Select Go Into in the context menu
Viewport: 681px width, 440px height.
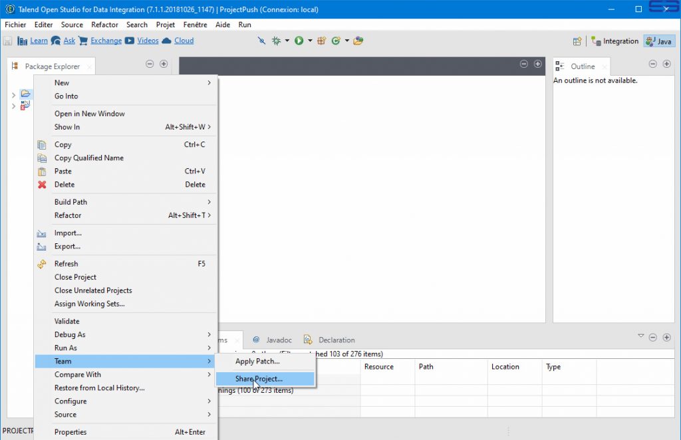[126, 96]
